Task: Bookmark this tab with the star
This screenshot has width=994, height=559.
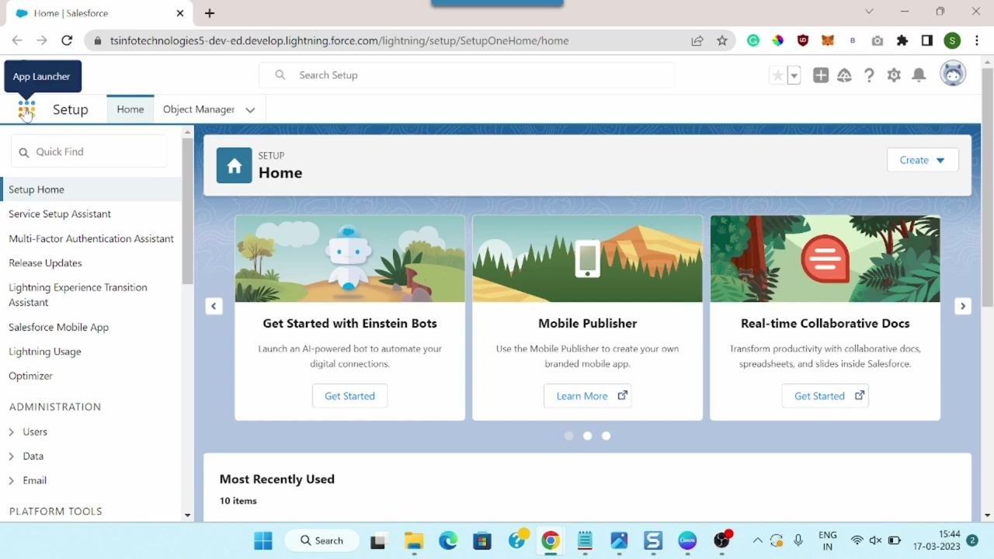Action: tap(722, 40)
